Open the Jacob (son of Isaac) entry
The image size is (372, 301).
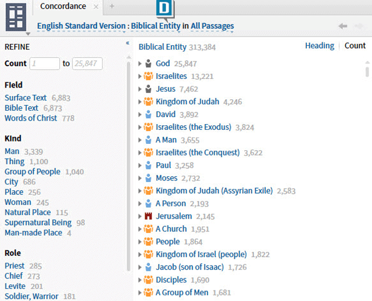point(190,267)
